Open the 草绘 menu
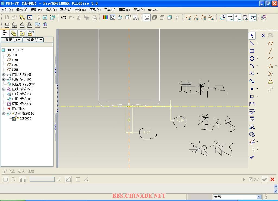This screenshot has width=278, height=201. 65,10
